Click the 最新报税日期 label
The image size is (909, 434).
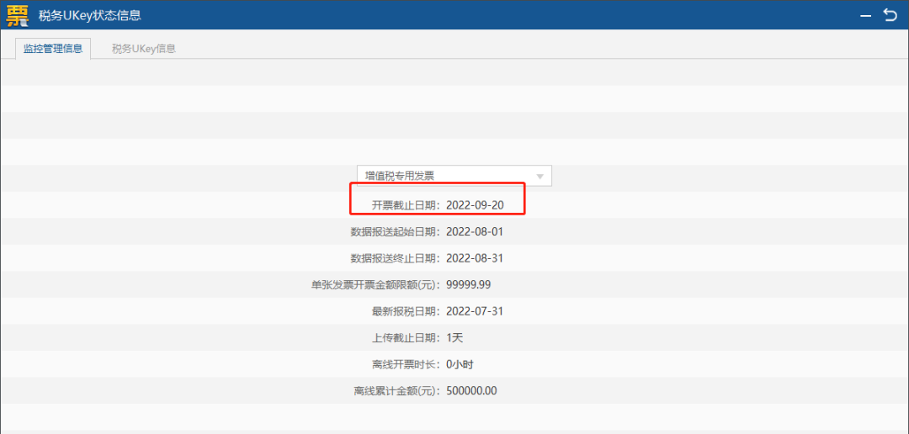coord(407,311)
